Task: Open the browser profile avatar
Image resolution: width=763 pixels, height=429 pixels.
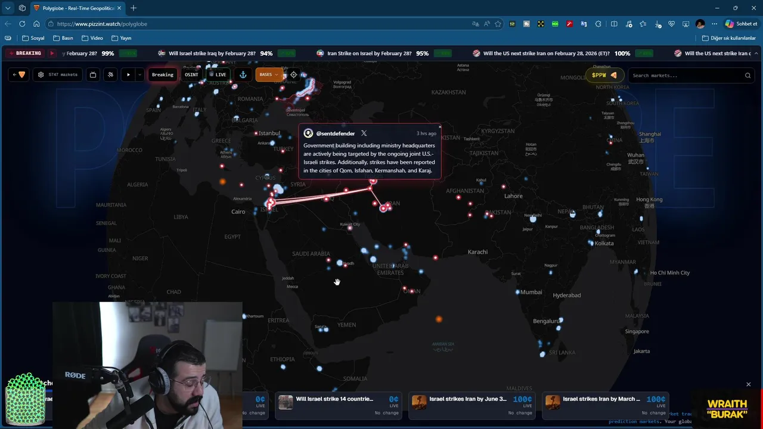Action: pyautogui.click(x=700, y=24)
